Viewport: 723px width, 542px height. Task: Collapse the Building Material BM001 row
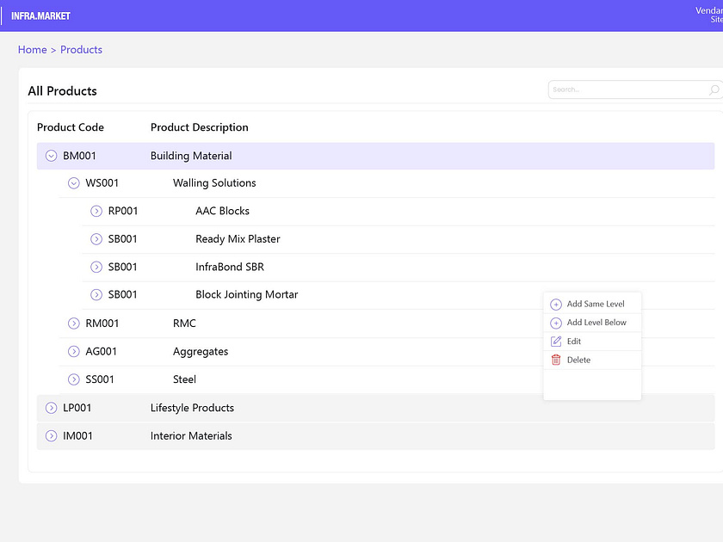(51, 156)
